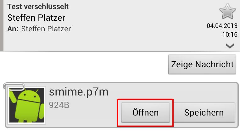Open the attachment with Öffnen
This screenshot has width=240, height=134.
[145, 112]
